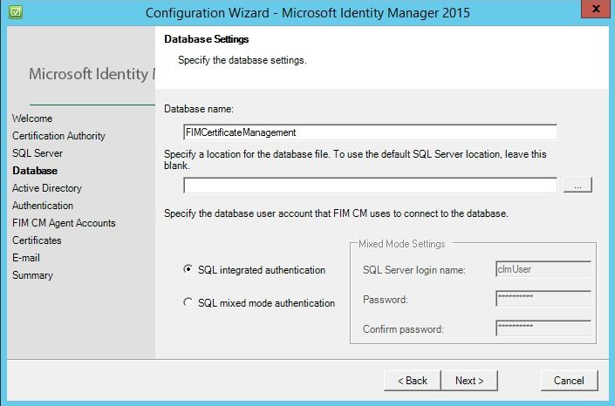Image resolution: width=615 pixels, height=406 pixels.
Task: Select the Welcome step in the sidebar
Action: click(x=32, y=118)
